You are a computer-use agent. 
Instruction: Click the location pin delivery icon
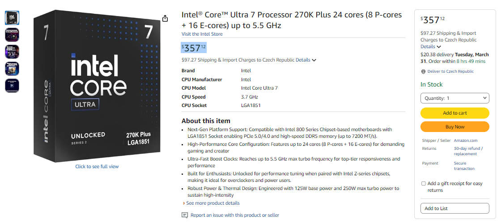423,71
